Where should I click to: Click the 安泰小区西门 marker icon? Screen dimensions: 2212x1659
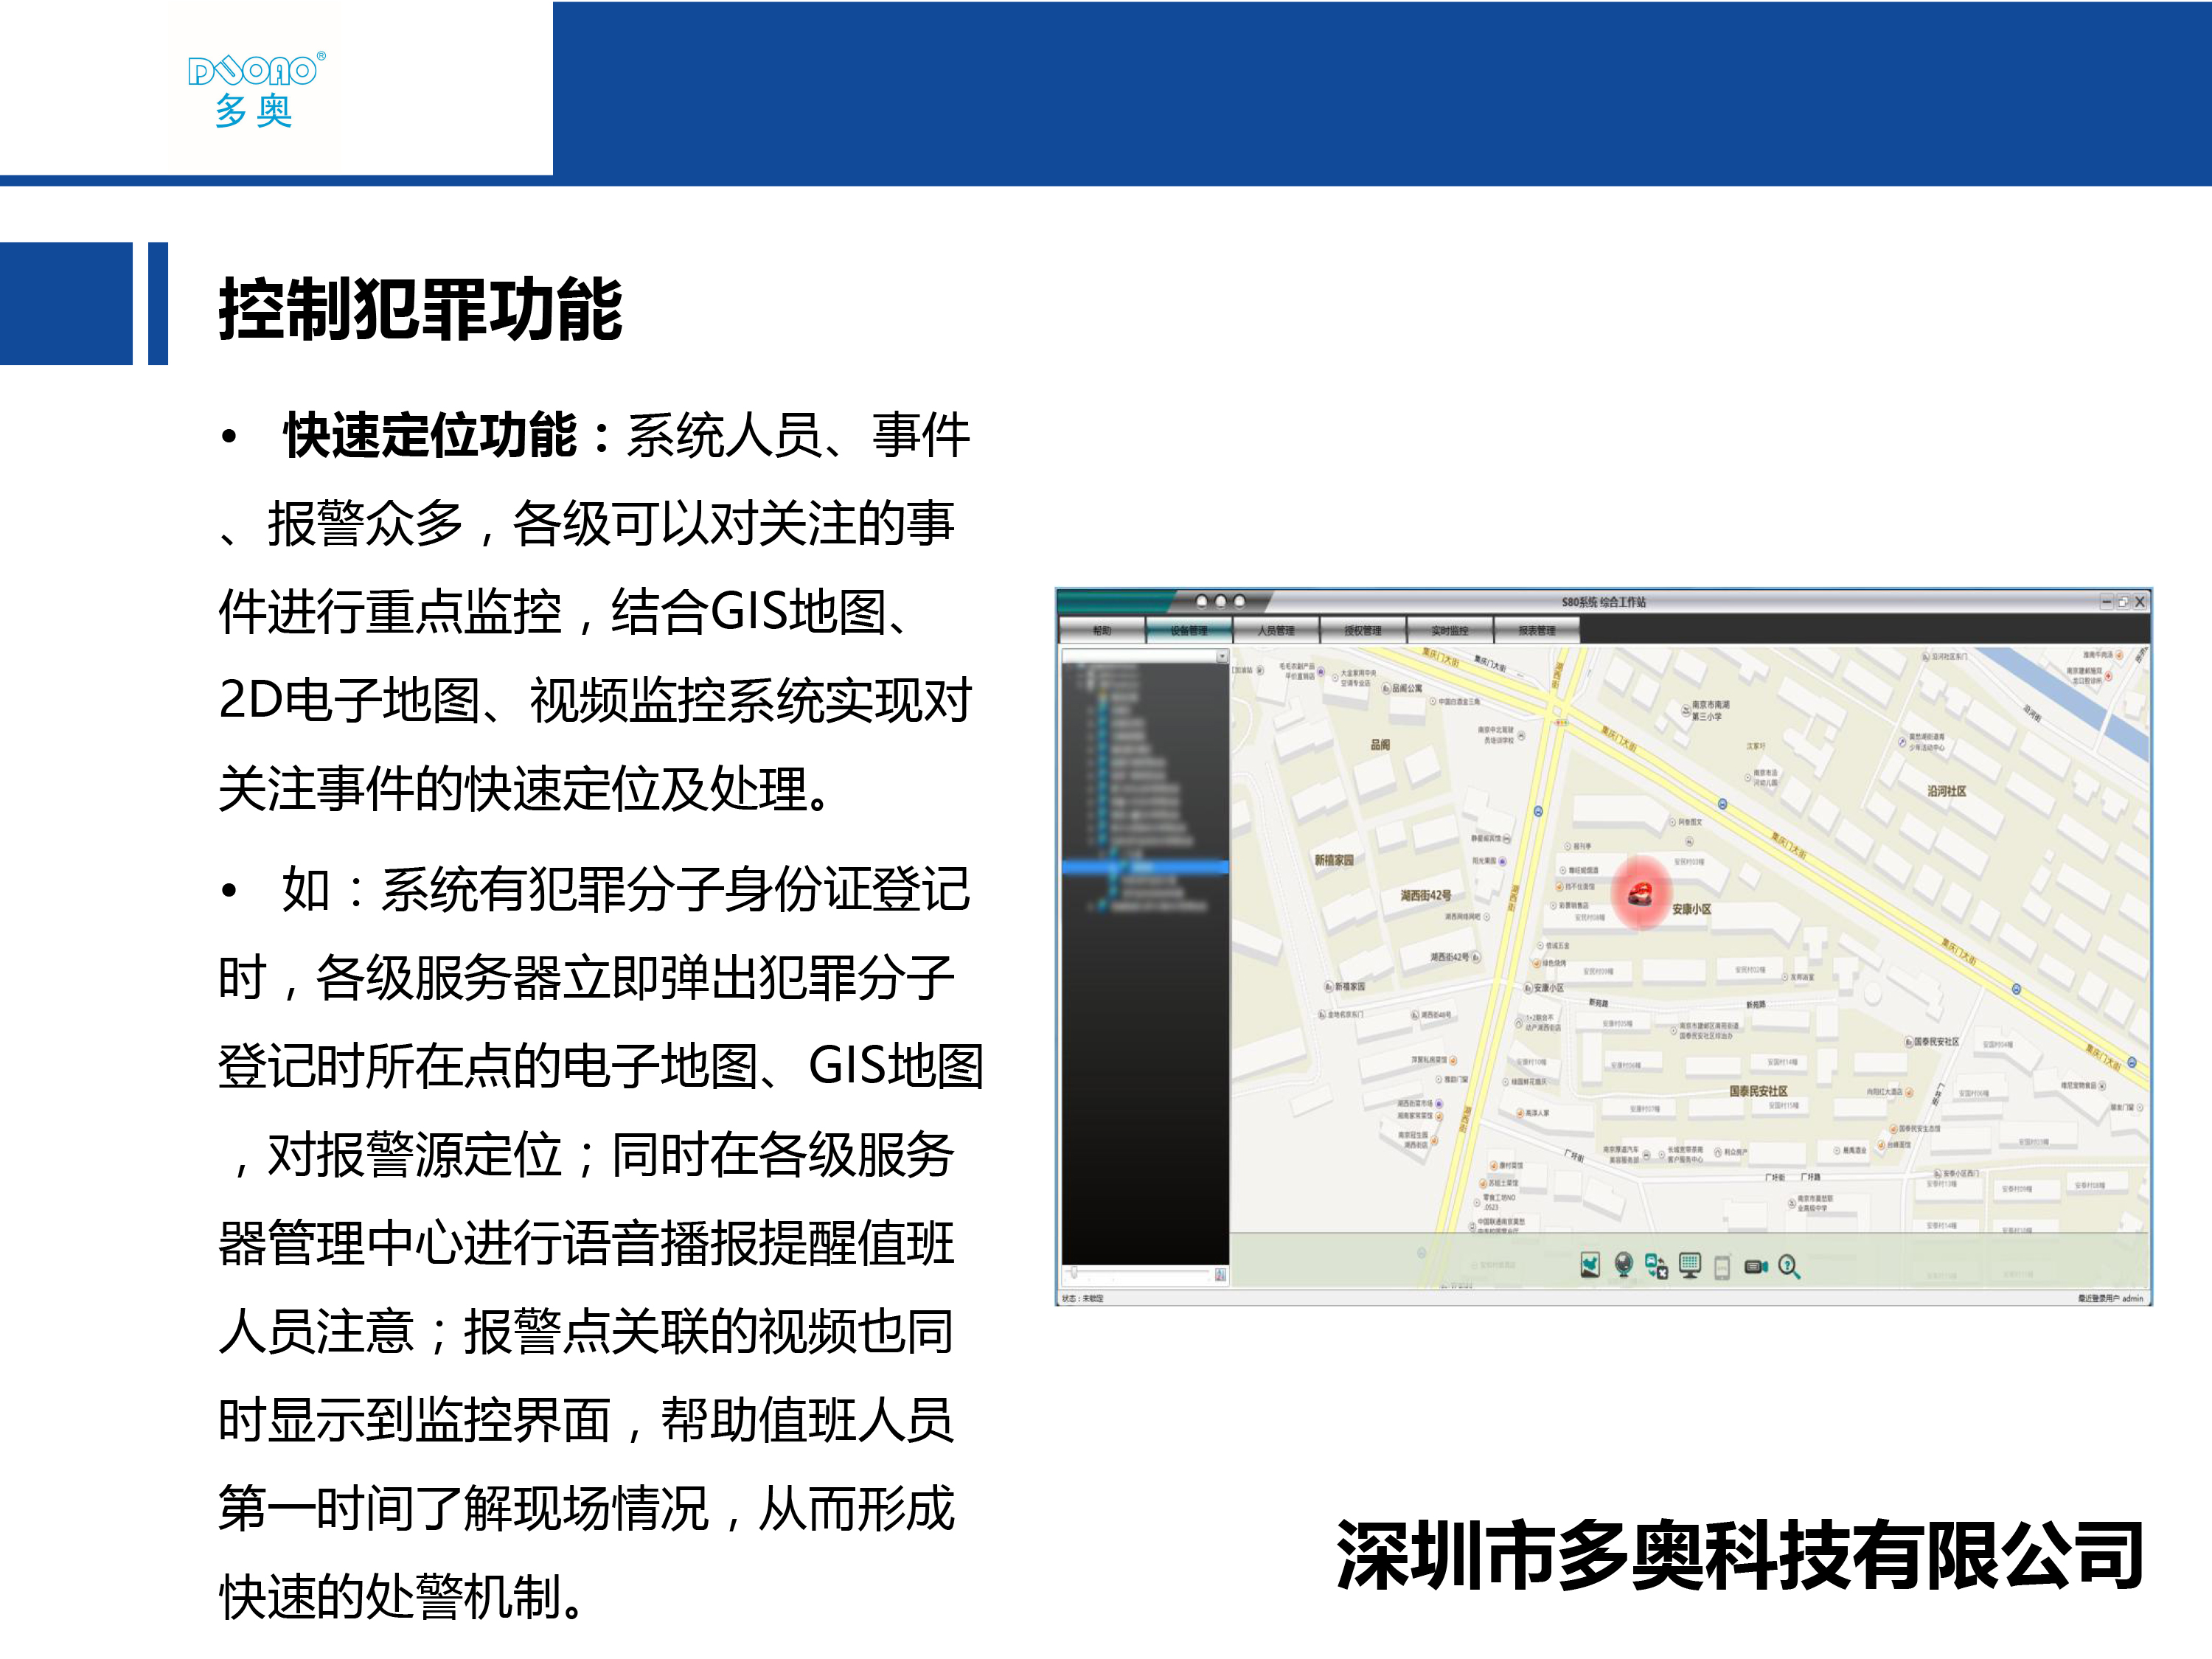click(x=1937, y=1174)
